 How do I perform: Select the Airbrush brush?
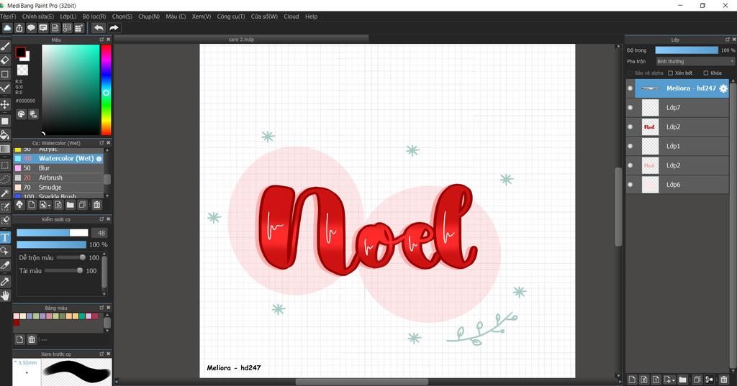pyautogui.click(x=58, y=178)
